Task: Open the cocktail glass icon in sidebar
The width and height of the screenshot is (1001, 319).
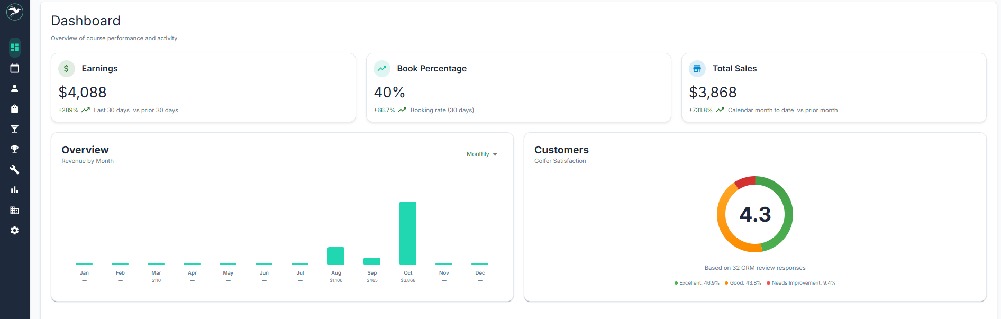Action: 15,129
